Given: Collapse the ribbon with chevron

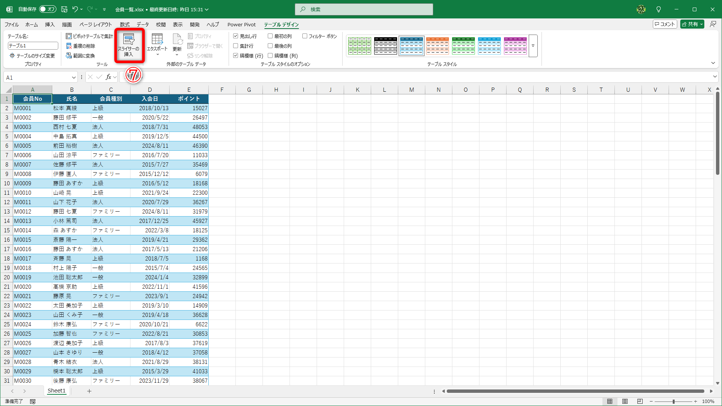Looking at the screenshot, I should (713, 63).
